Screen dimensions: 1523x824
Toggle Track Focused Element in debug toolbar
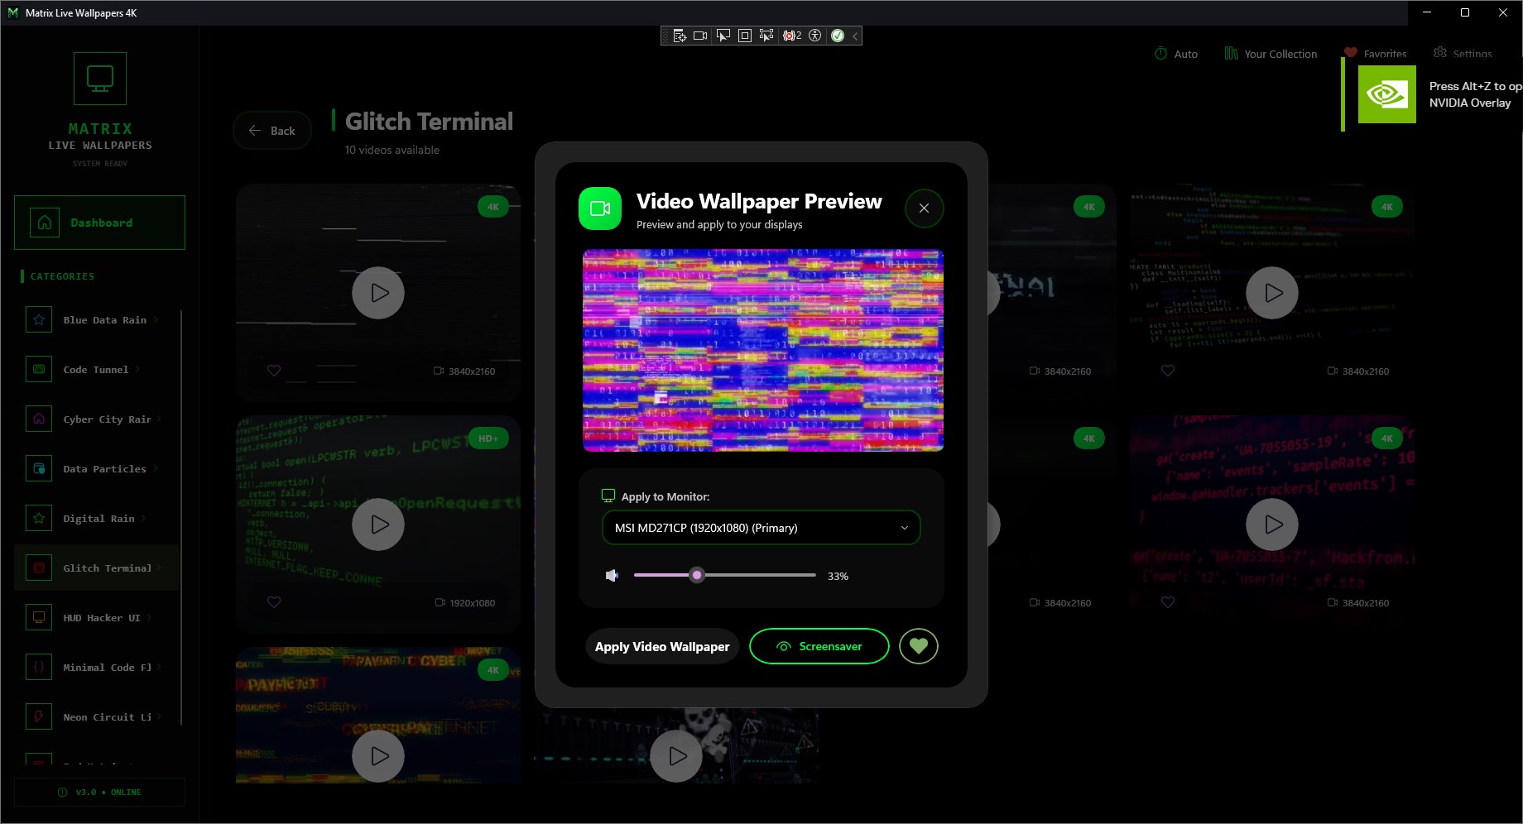pyautogui.click(x=766, y=36)
